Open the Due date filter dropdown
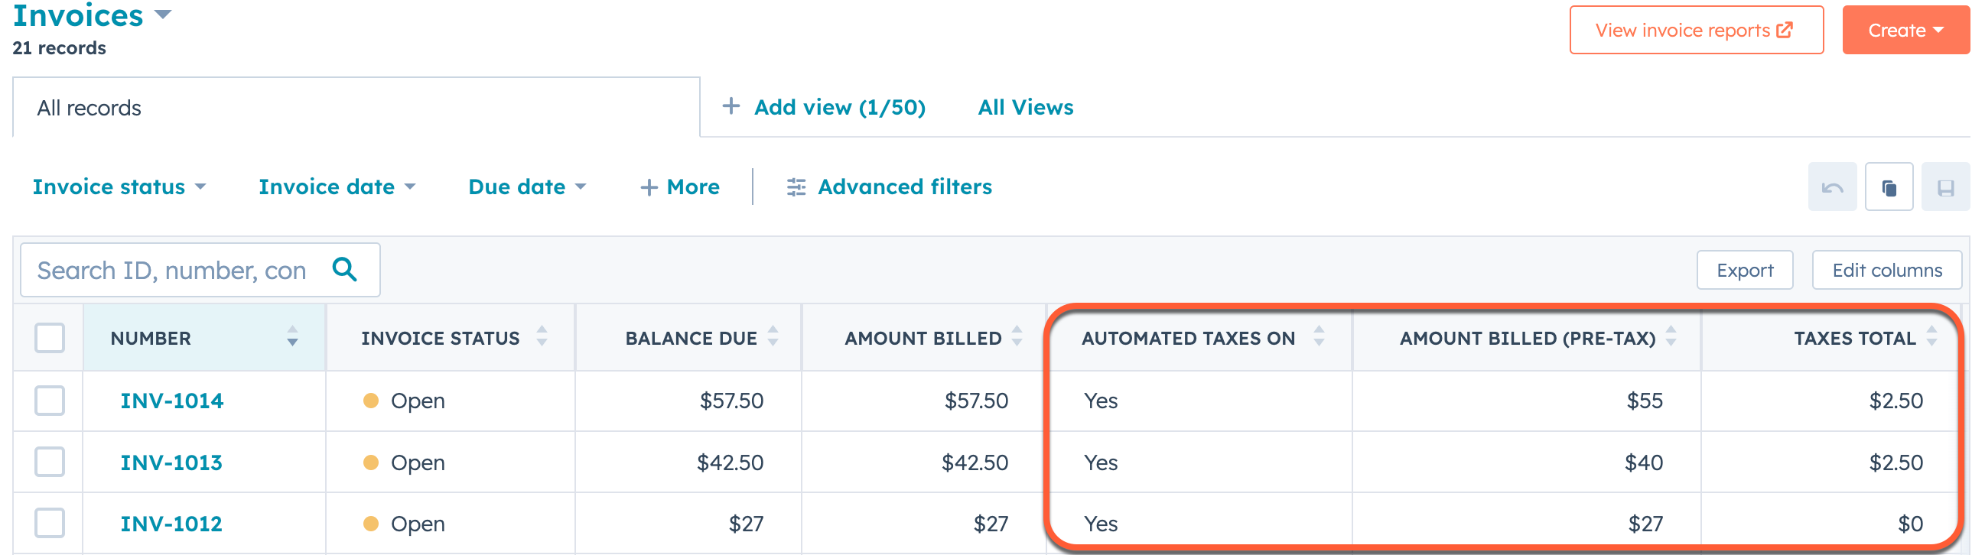This screenshot has width=1972, height=555. pyautogui.click(x=527, y=187)
